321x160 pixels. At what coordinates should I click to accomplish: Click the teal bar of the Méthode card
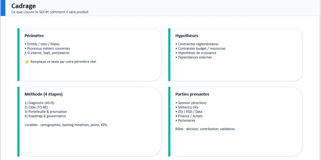pyautogui.click(x=18, y=122)
